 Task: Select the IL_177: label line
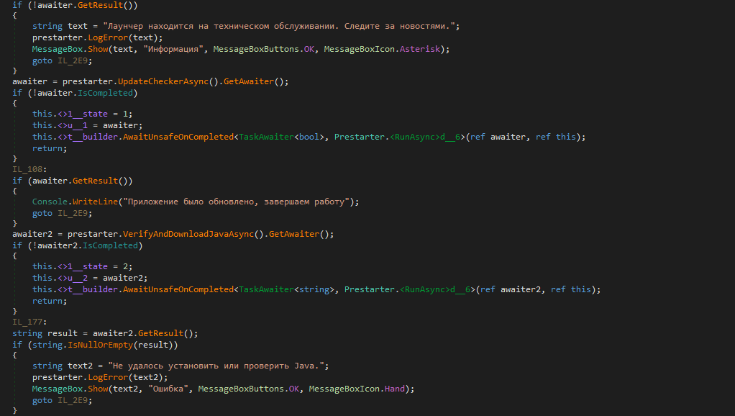coord(29,322)
